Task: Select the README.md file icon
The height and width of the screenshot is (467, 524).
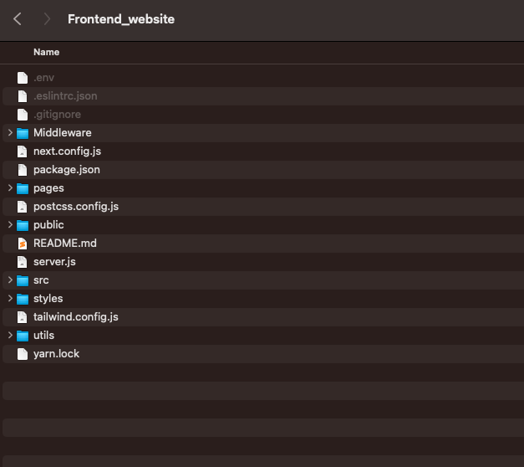Action: [x=23, y=244]
